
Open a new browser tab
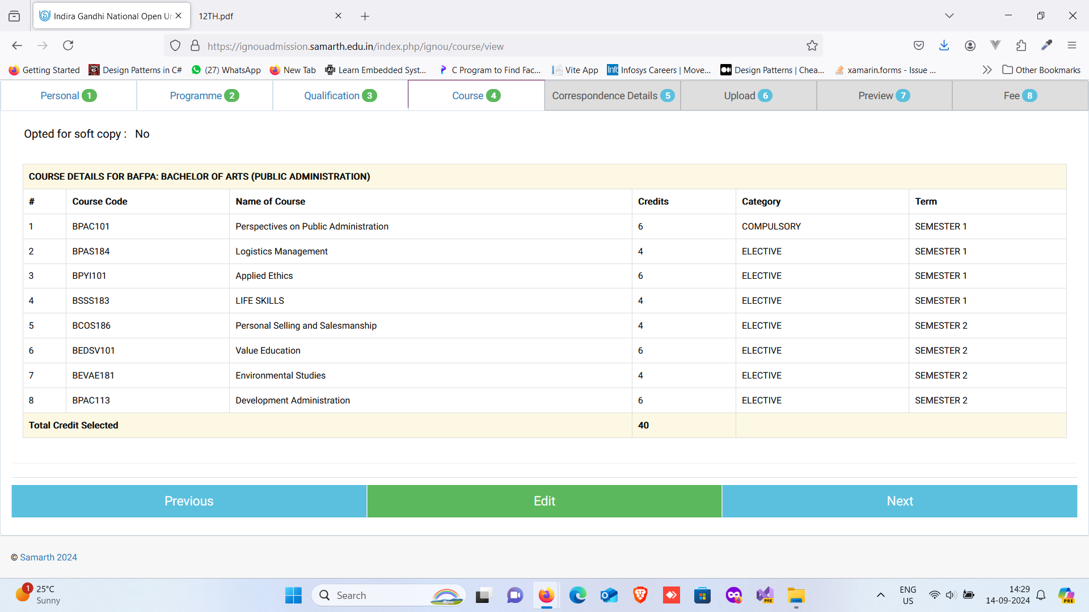point(365,16)
